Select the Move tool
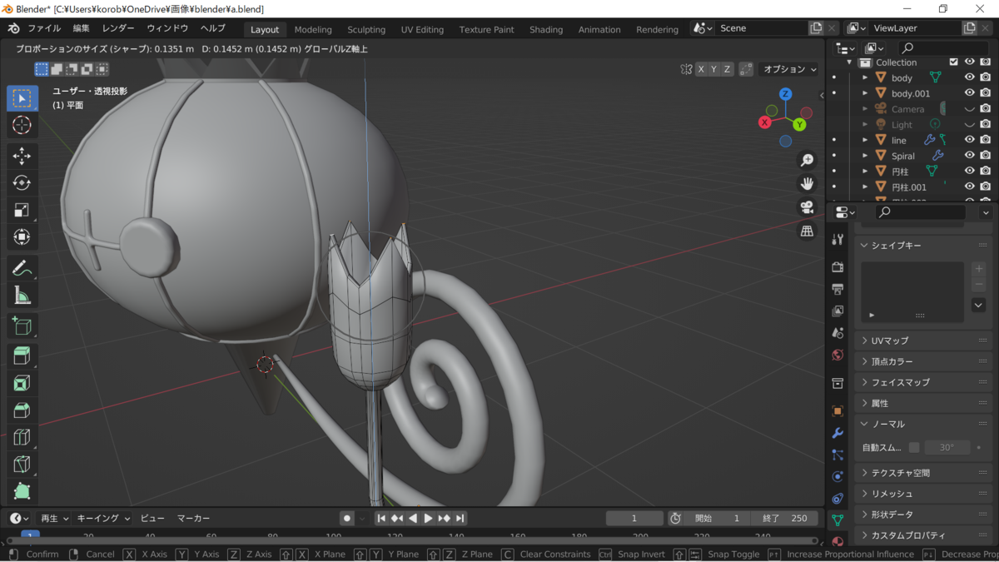 click(22, 156)
